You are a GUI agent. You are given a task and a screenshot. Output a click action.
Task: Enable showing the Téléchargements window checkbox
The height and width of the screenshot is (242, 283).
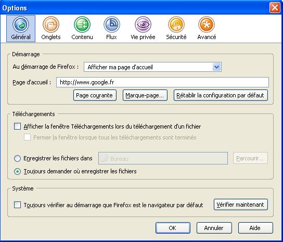point(18,126)
